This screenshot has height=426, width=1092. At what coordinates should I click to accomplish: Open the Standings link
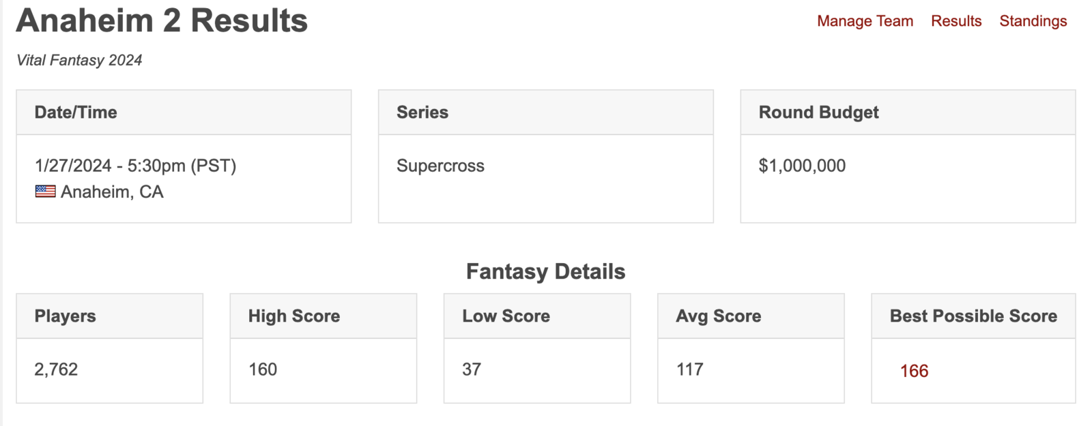click(1033, 21)
